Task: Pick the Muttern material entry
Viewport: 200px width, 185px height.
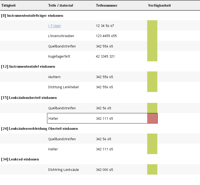Action: click(54, 77)
